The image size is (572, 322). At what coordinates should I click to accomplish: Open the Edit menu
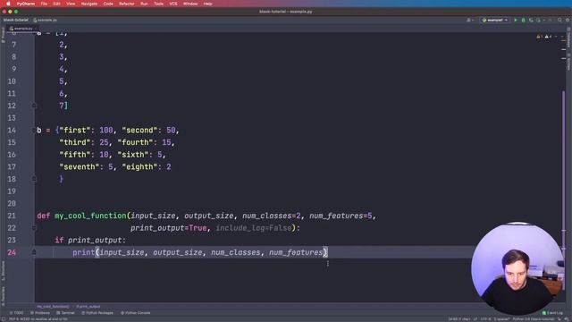57,4
